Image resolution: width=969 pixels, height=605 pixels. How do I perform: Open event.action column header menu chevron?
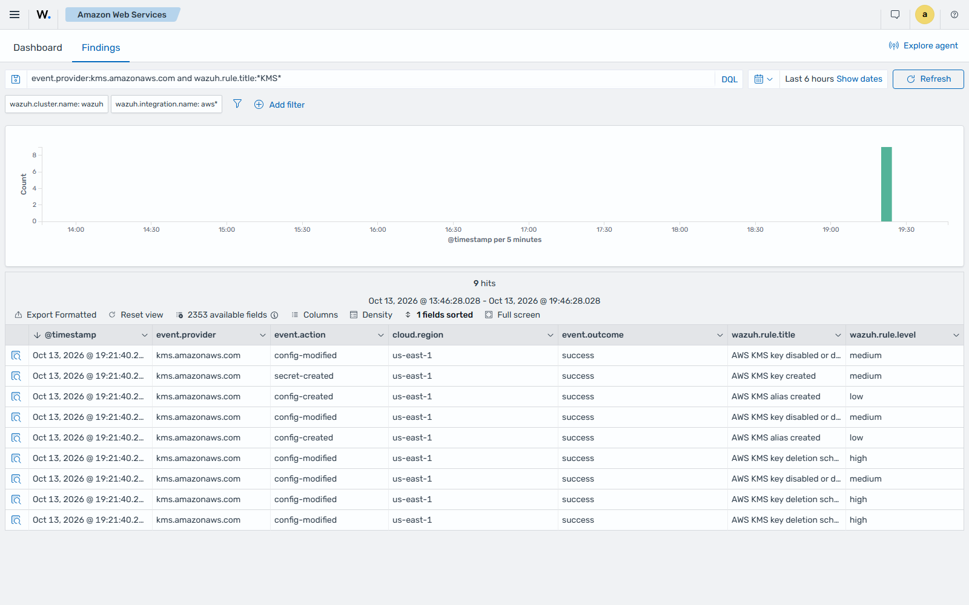pyautogui.click(x=381, y=335)
